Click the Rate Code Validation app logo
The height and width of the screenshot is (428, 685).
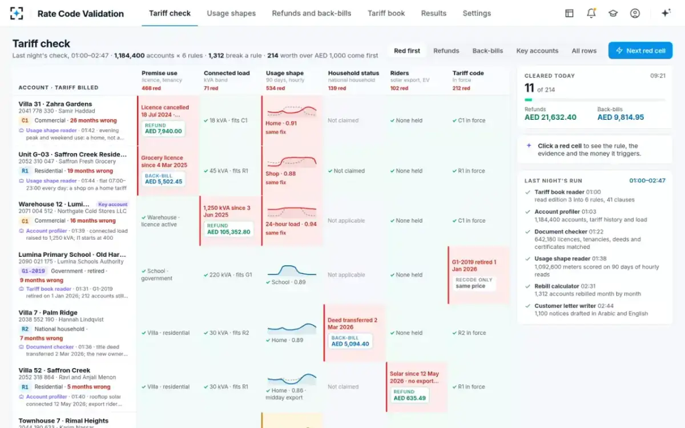click(x=17, y=13)
